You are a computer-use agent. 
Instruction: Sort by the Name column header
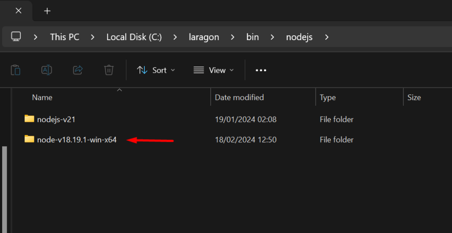(x=42, y=97)
